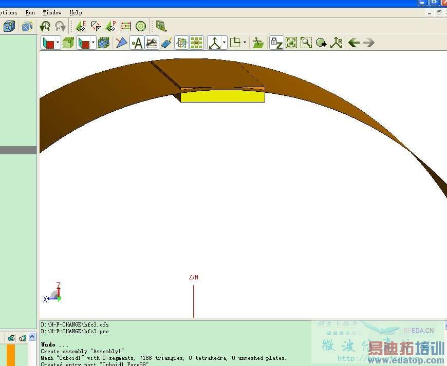The height and width of the screenshot is (366, 447).
Task: Click the green sphere with arrow icon
Action: 321,43
